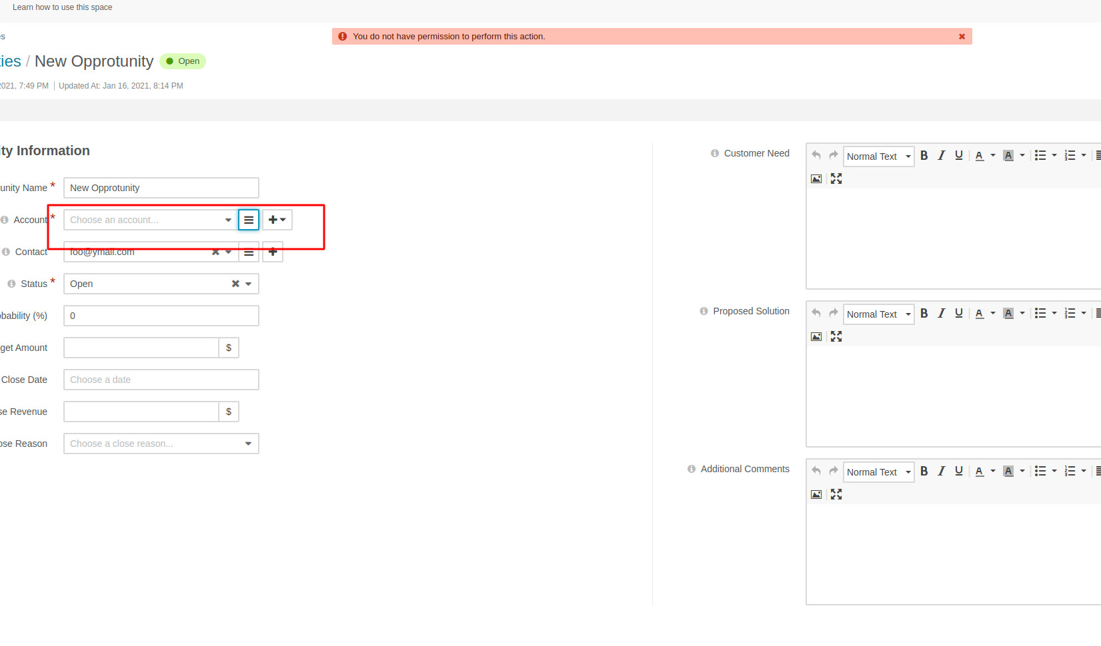
Task: Click the add new contact plus icon
Action: 273,252
